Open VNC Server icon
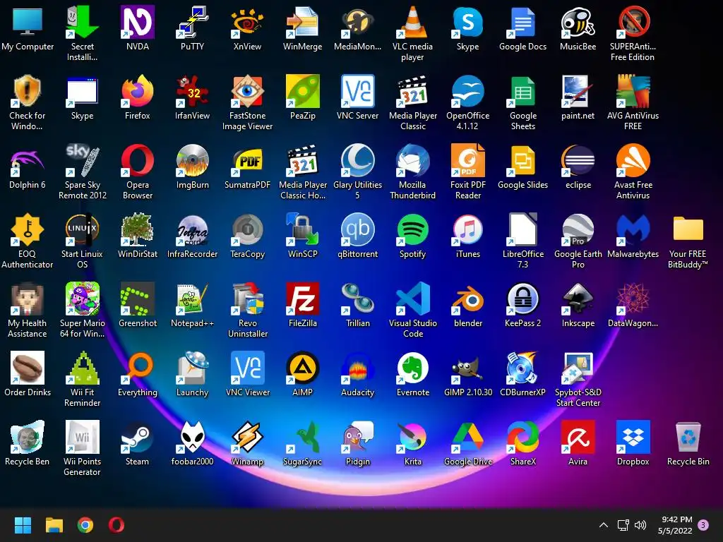 (357, 91)
